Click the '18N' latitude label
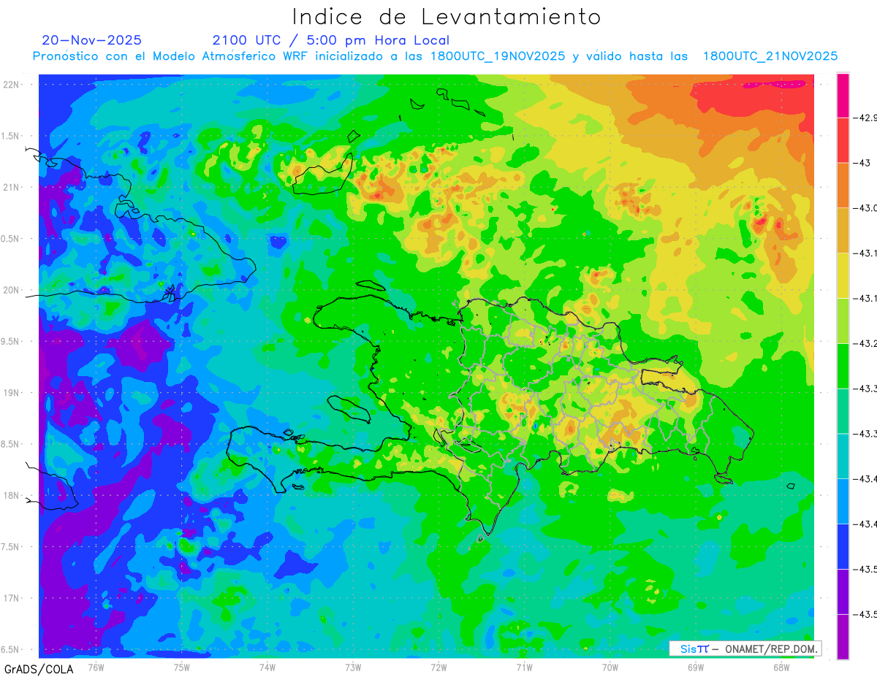This screenshot has width=877, height=677. (12, 495)
